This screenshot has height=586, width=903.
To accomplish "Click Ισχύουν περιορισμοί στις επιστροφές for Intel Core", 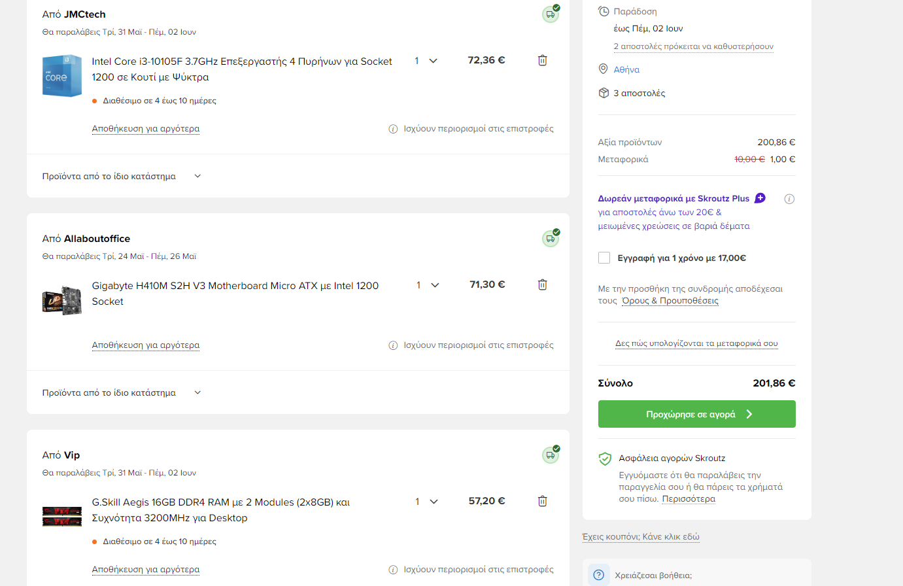I will tap(479, 129).
